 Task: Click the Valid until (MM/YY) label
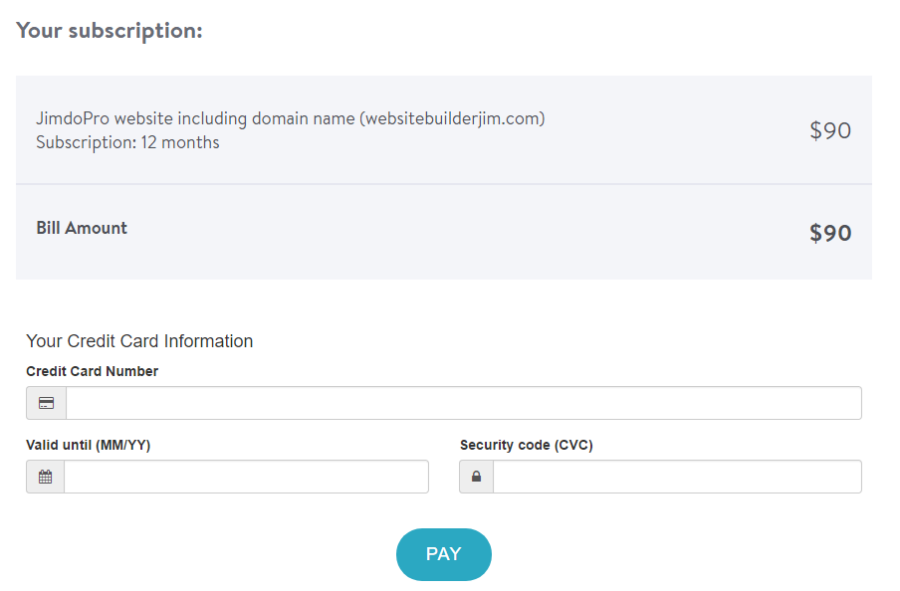[88, 445]
